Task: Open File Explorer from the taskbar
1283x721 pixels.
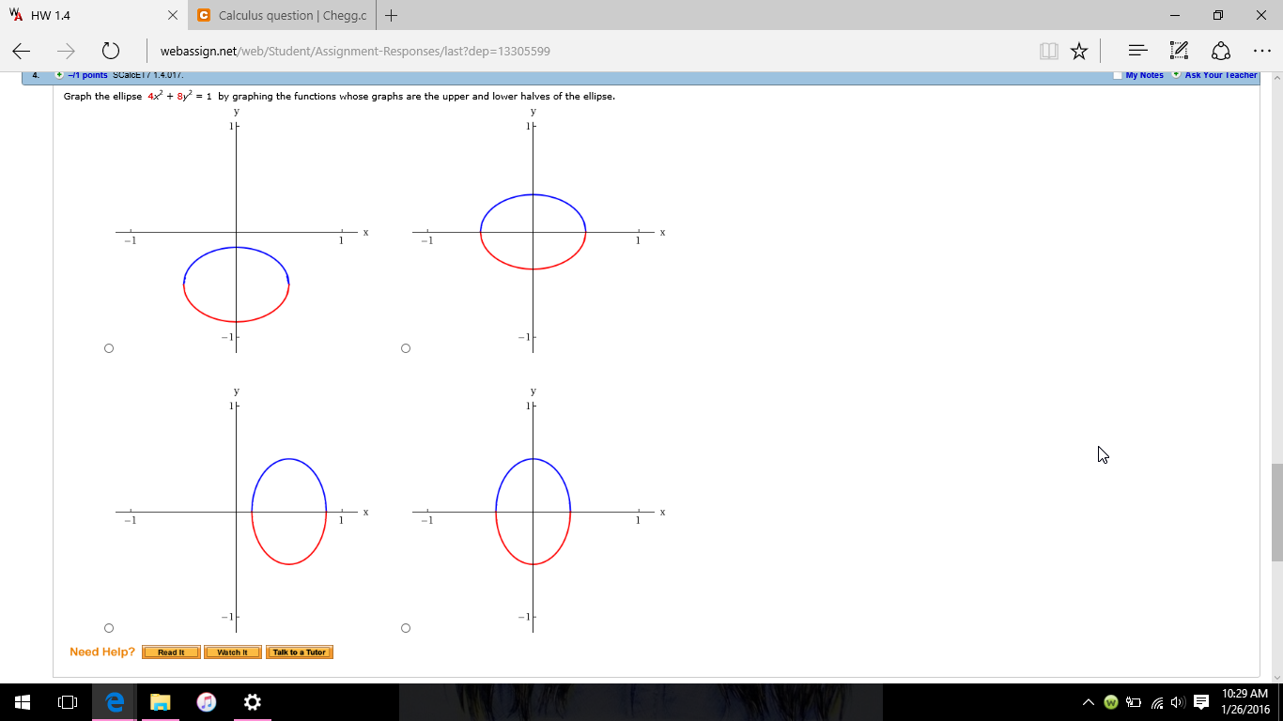Action: (160, 701)
